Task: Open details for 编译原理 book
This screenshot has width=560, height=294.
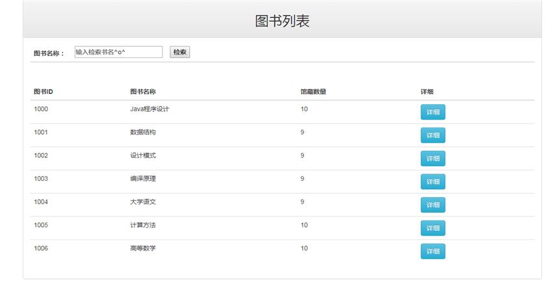Action: (433, 181)
